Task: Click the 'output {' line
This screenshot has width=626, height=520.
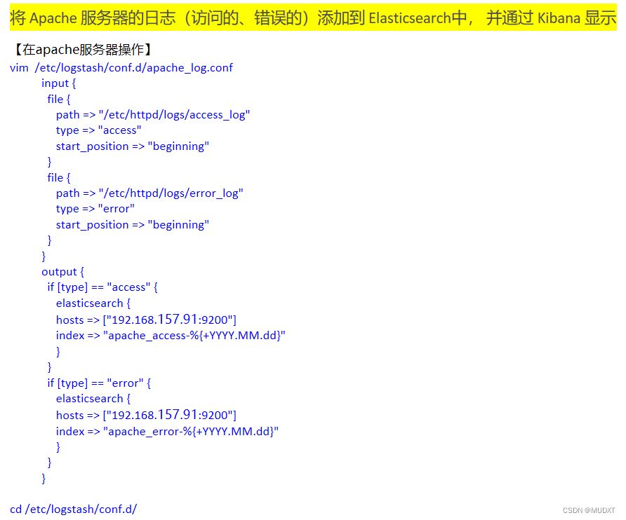Action: (x=62, y=272)
